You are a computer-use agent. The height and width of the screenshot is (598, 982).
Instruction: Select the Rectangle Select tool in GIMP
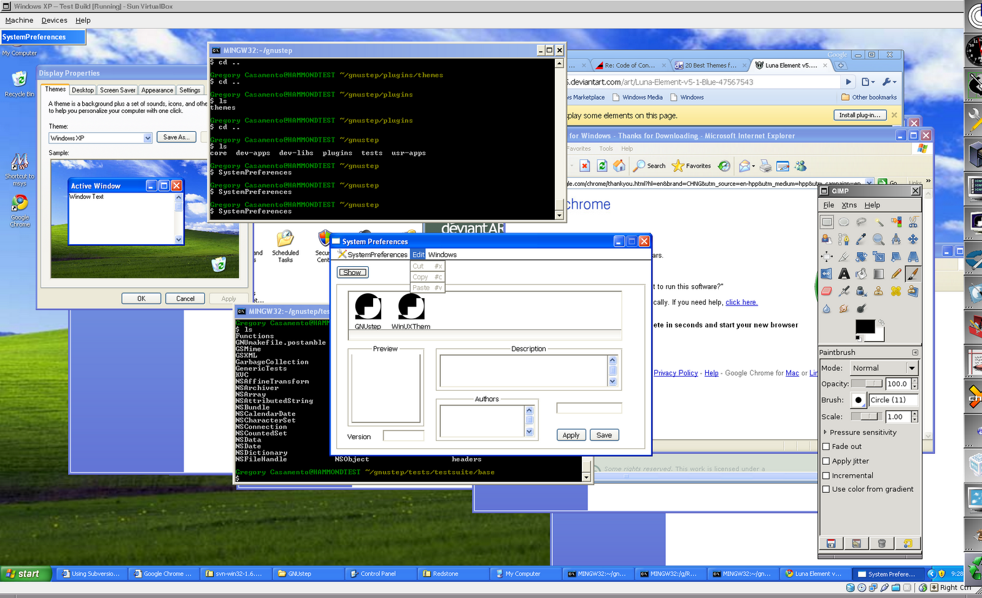[x=827, y=221]
